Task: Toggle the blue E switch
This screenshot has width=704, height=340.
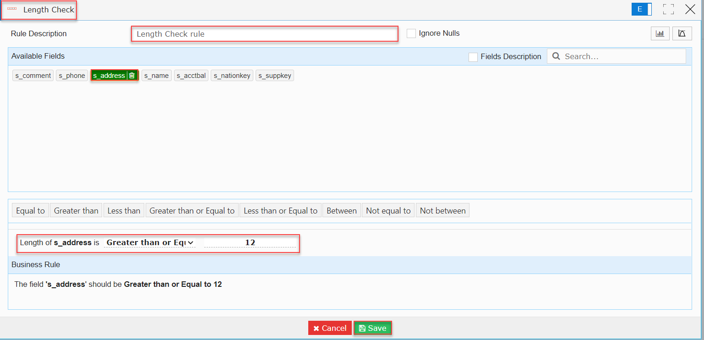Action: (641, 9)
